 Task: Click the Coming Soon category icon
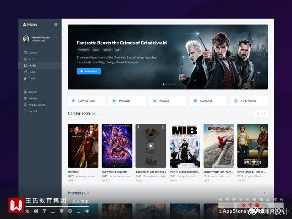pyautogui.click(x=73, y=101)
